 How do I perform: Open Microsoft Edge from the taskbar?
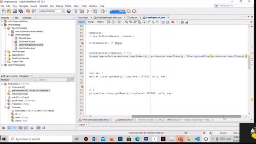tap(137, 139)
